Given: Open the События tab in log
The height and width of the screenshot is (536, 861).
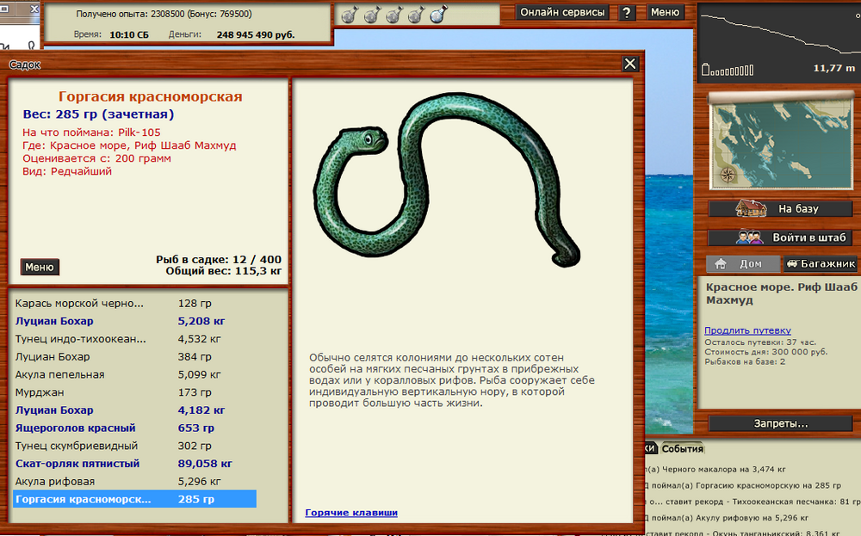Looking at the screenshot, I should 683,448.
